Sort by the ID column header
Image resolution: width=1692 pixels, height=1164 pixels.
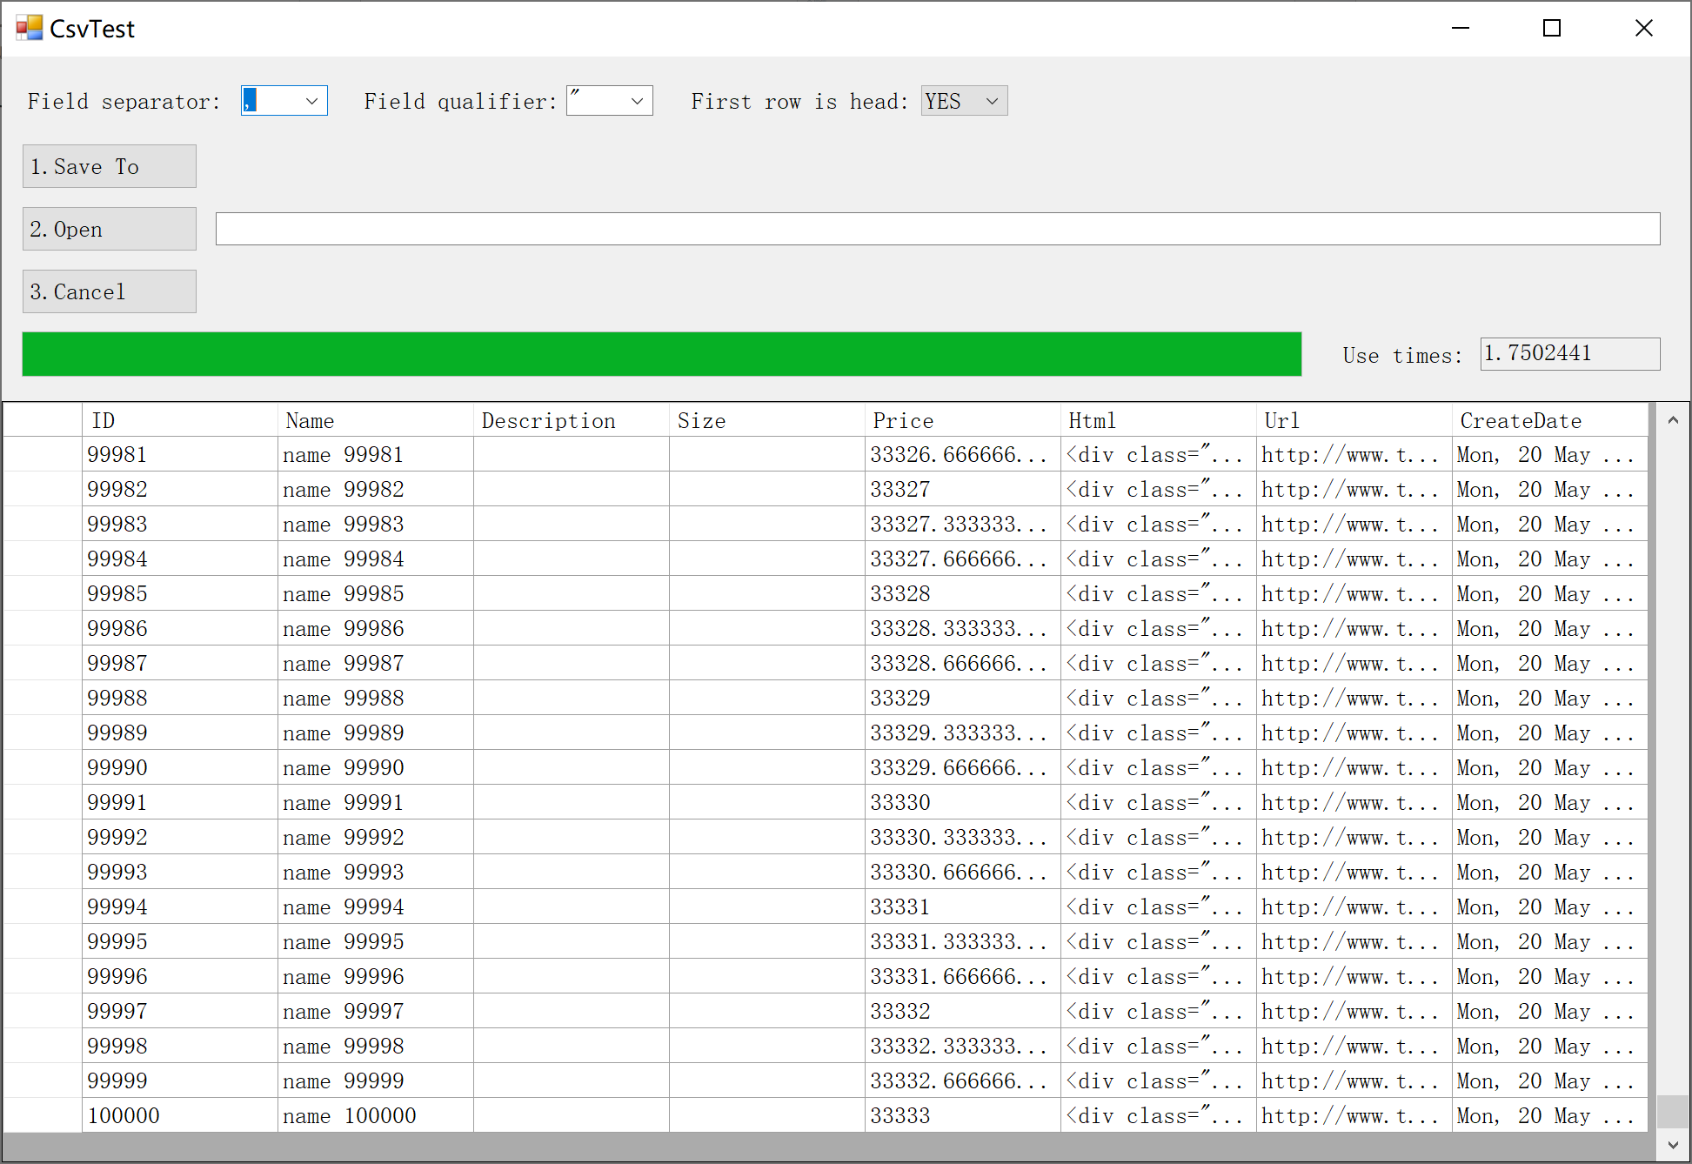179,420
